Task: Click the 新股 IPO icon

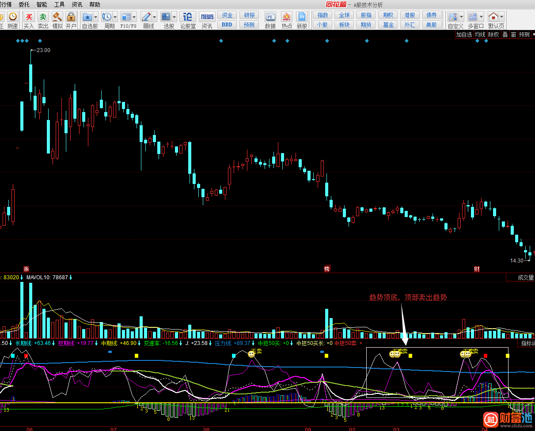Action: click(x=302, y=17)
